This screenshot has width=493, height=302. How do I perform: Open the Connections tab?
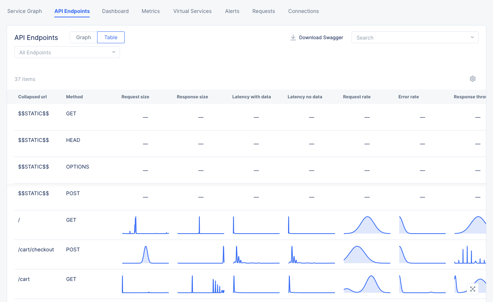pyautogui.click(x=303, y=11)
